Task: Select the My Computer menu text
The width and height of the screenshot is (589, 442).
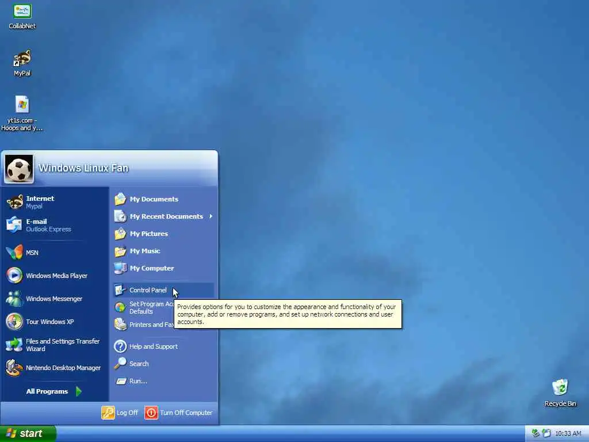Action: pos(152,268)
